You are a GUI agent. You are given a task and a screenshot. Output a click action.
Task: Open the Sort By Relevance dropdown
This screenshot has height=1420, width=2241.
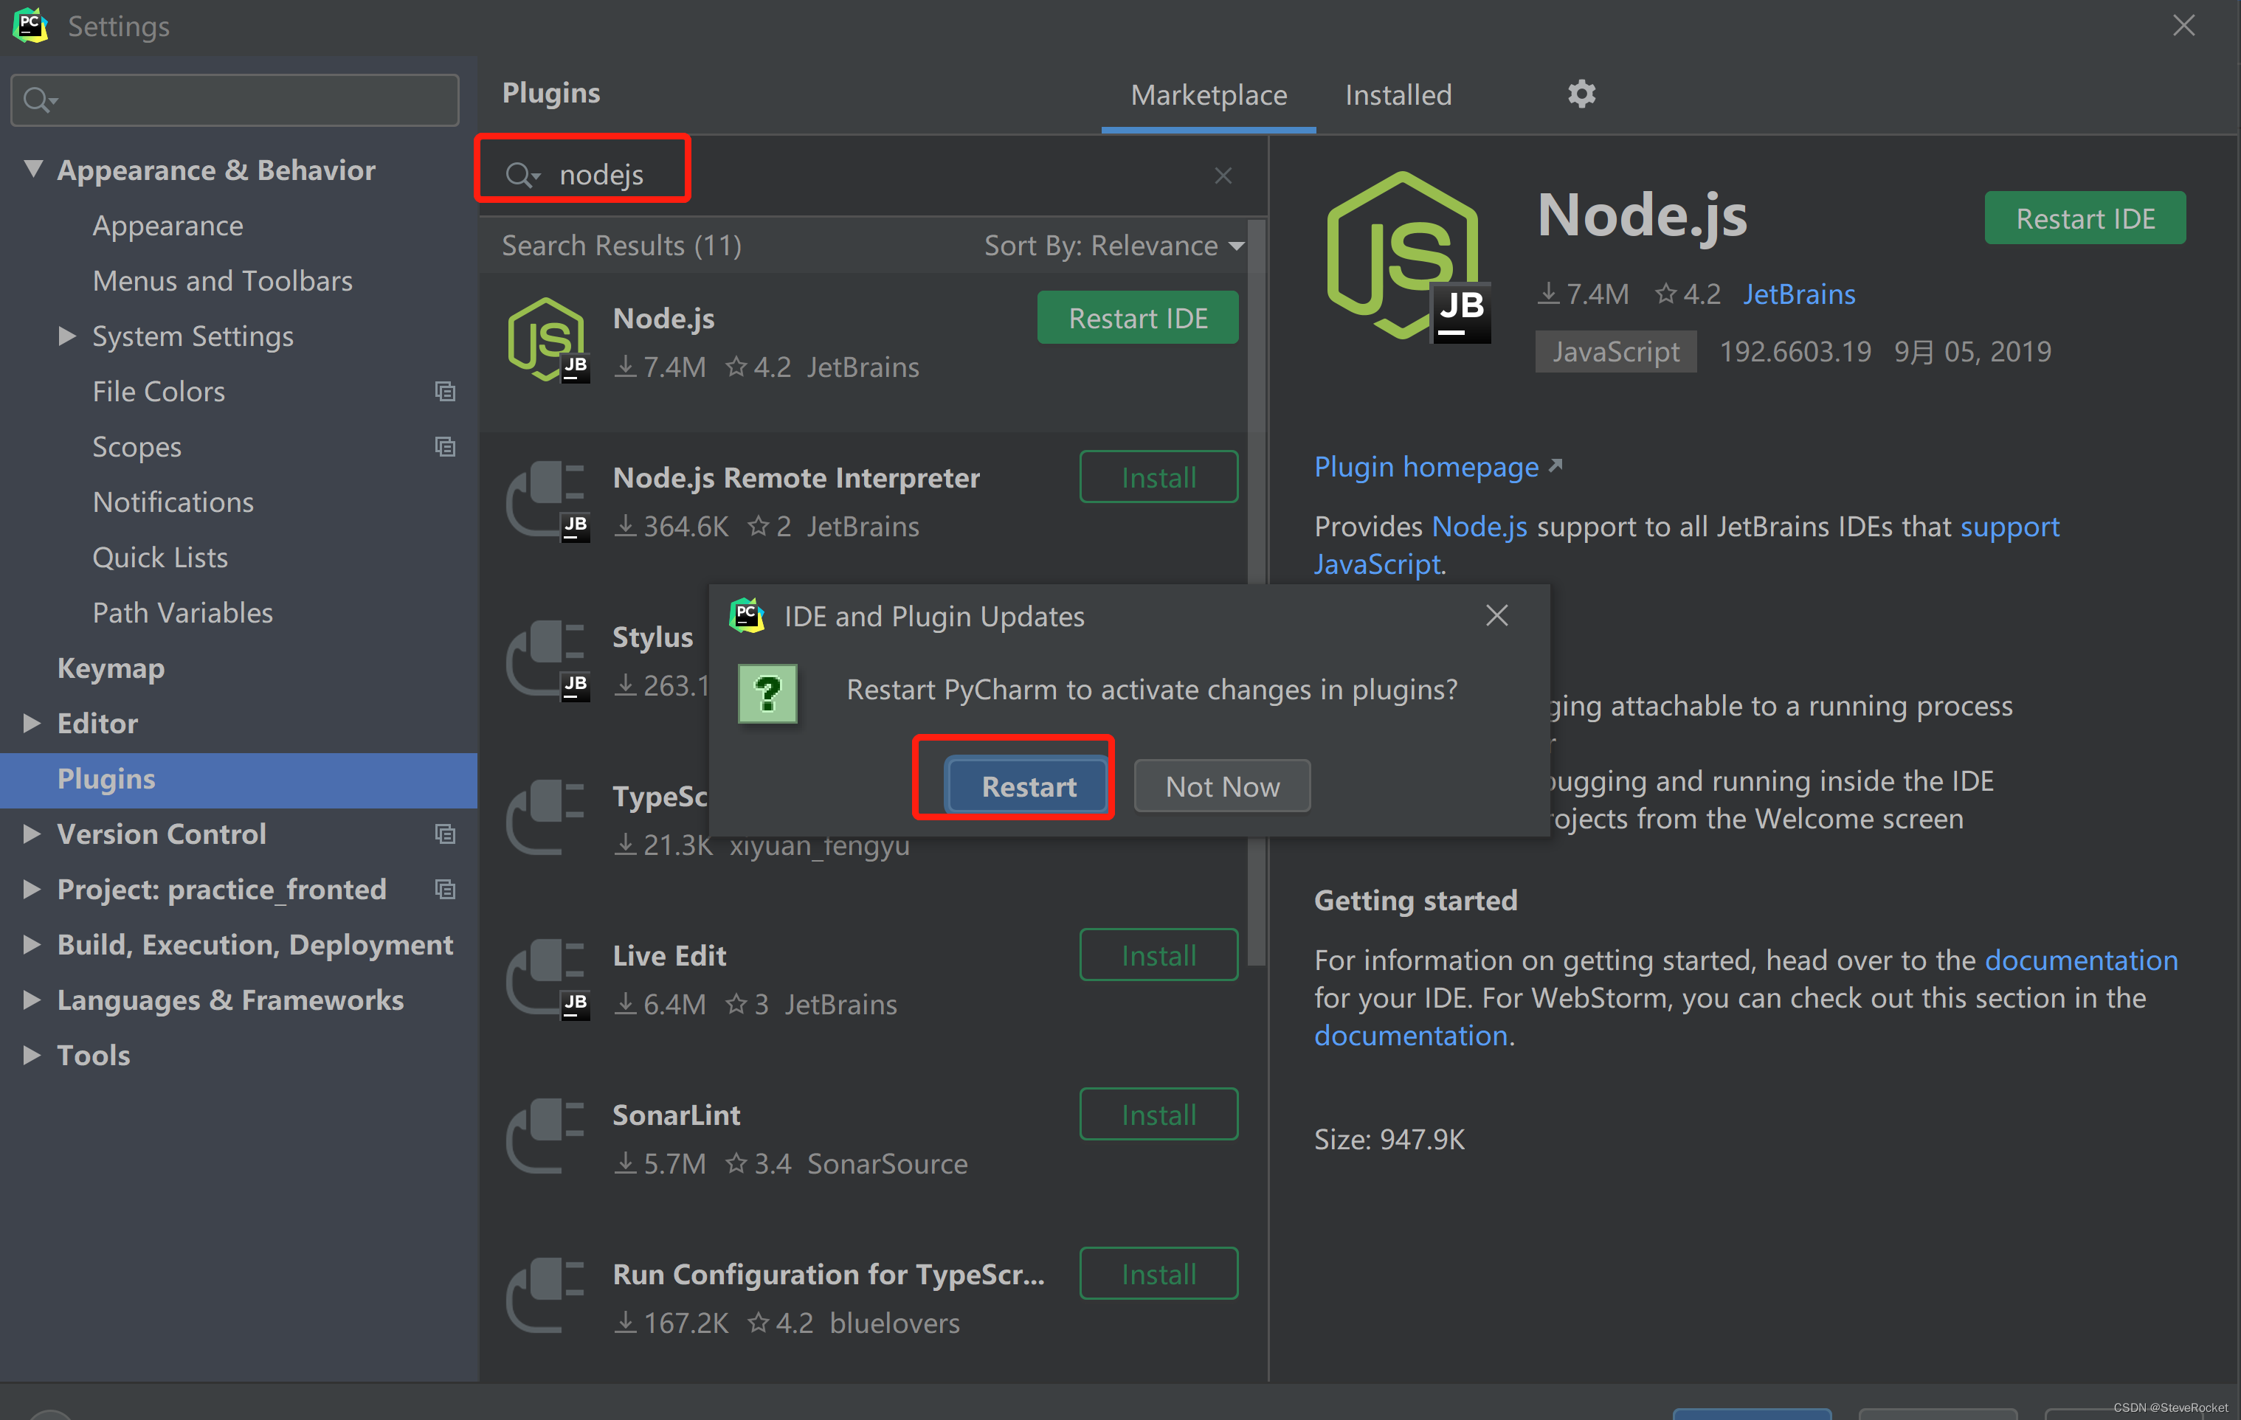(x=1114, y=246)
